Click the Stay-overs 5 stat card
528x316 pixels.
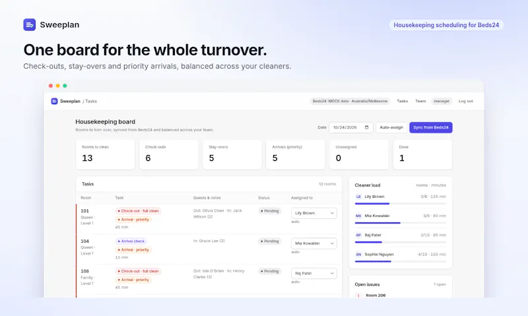click(x=232, y=154)
